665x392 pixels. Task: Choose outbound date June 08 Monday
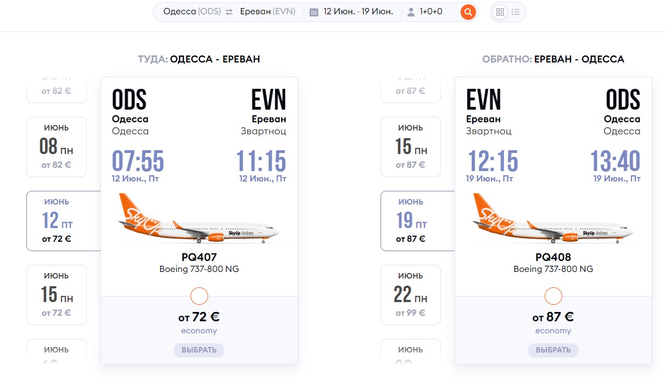coord(57,147)
